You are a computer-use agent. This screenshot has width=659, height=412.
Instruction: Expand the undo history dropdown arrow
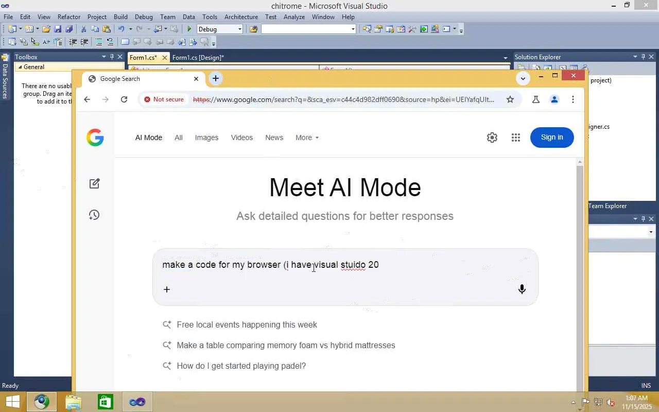click(130, 29)
